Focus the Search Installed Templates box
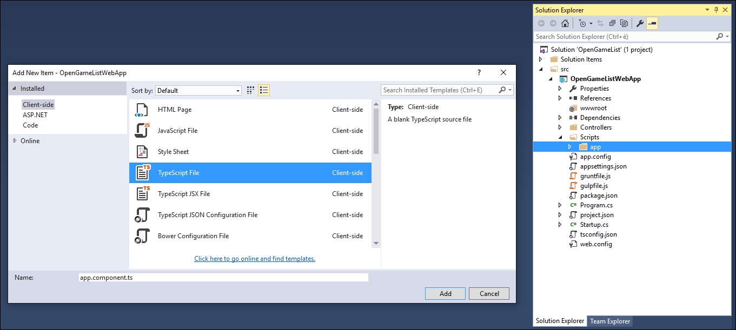The width and height of the screenshot is (736, 330). [447, 90]
